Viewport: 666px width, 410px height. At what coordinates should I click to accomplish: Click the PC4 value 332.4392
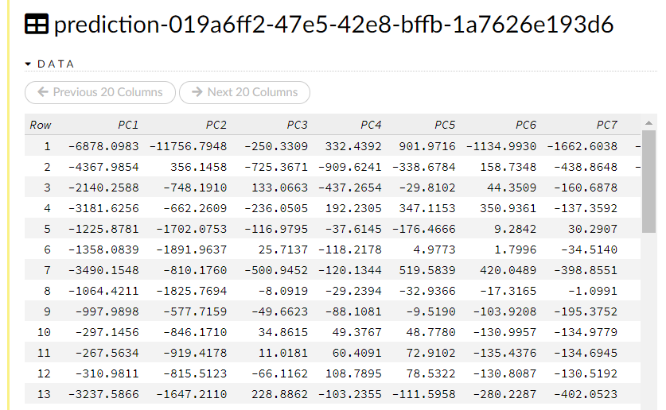pyautogui.click(x=352, y=146)
